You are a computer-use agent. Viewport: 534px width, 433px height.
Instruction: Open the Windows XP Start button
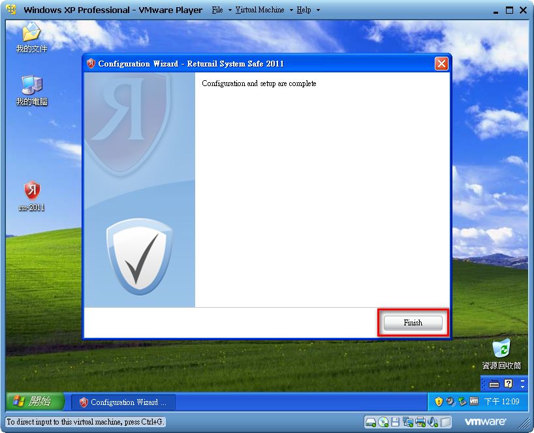tap(34, 401)
